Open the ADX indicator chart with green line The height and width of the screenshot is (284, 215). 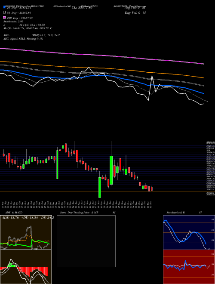26,232
